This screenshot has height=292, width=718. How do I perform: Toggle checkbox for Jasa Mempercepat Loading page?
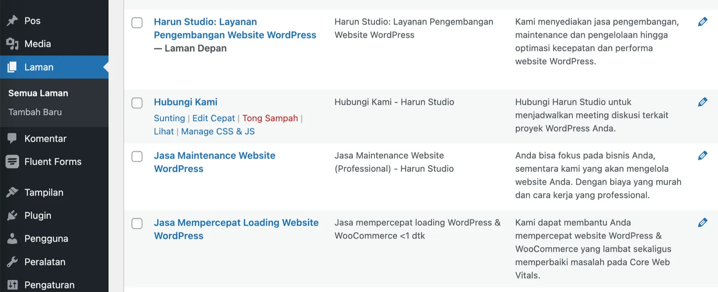(137, 223)
